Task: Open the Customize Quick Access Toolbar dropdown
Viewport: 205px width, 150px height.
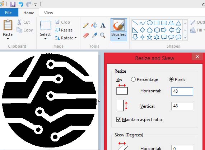Action: coord(35,5)
